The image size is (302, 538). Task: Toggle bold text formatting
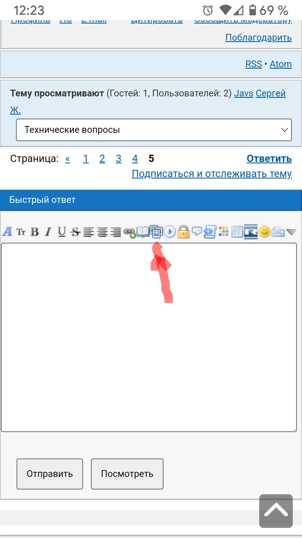click(35, 232)
